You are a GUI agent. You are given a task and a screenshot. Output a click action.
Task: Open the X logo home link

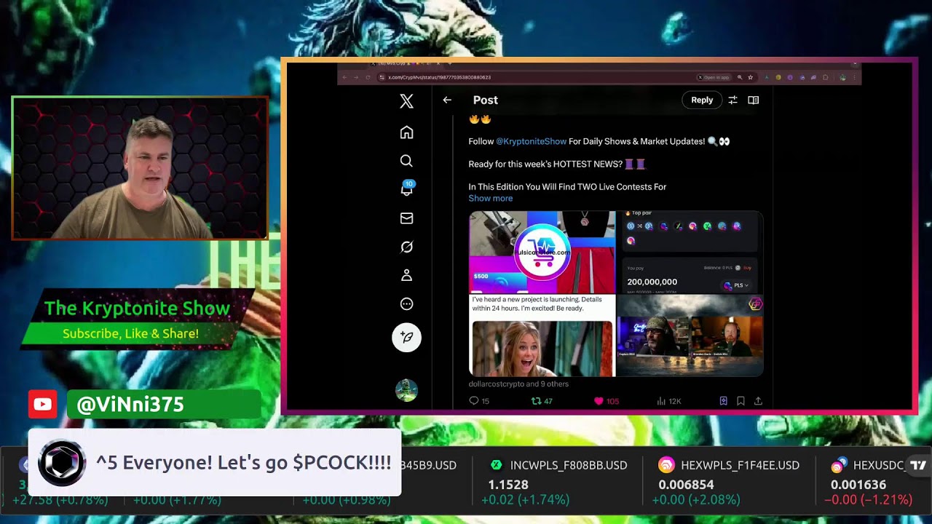tap(406, 101)
